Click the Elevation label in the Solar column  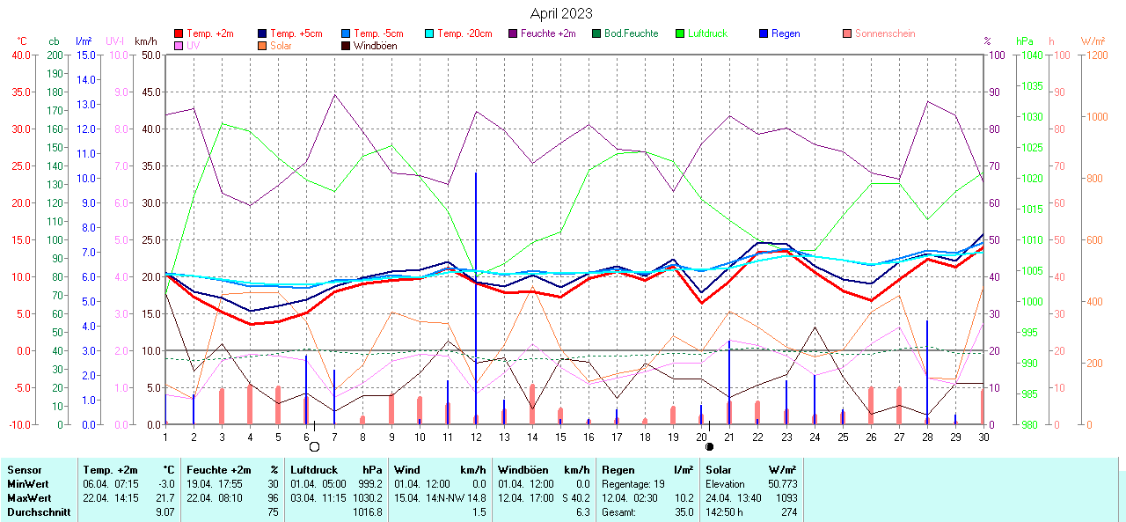click(x=725, y=484)
